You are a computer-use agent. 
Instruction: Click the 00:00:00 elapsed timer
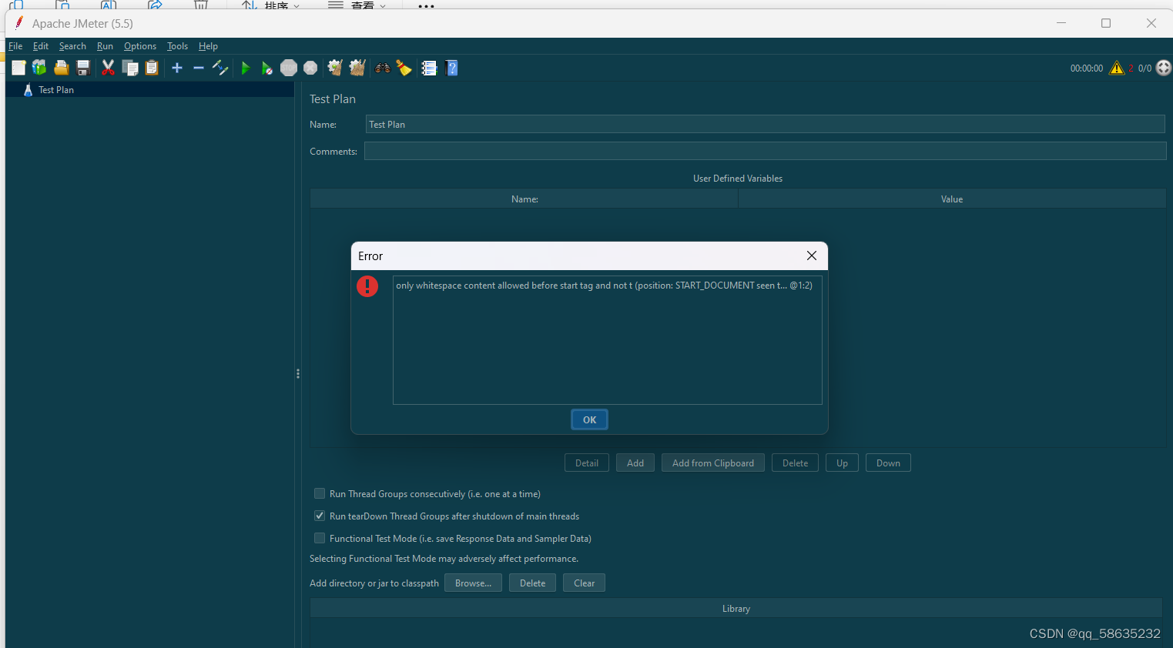click(x=1086, y=68)
